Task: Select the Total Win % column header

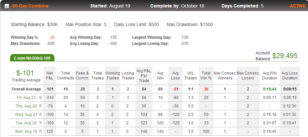Action: point(206,76)
